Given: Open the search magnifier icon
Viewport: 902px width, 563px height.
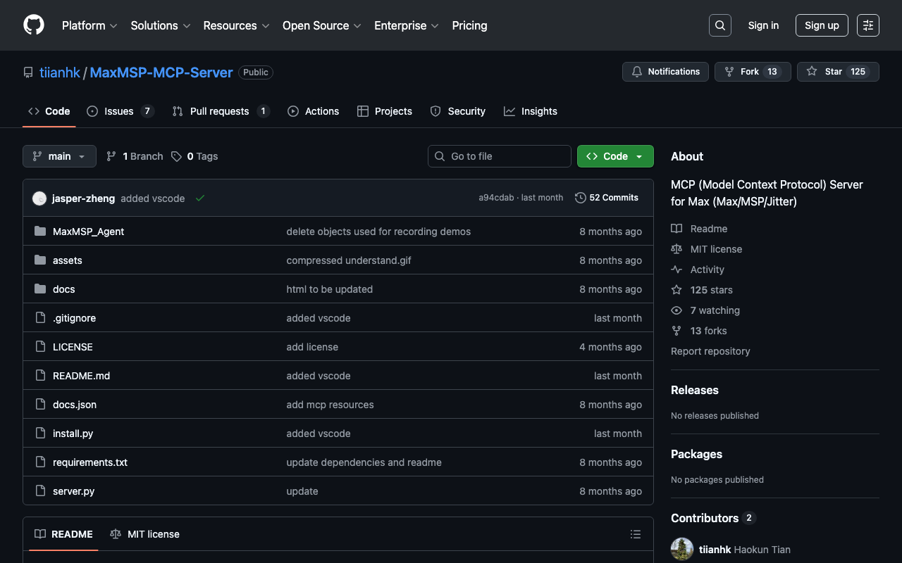Looking at the screenshot, I should (x=719, y=25).
